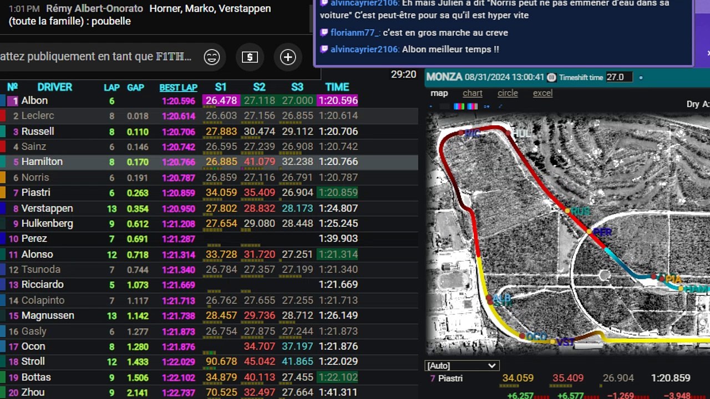Click the TIME column header
Image resolution: width=710 pixels, height=399 pixels.
coord(337,87)
